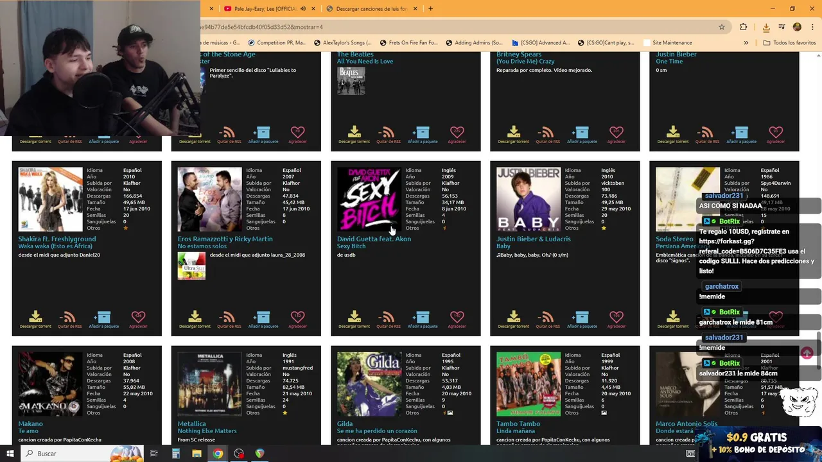Open Chrome from the taskbar
Image resolution: width=822 pixels, height=462 pixels.
(218, 453)
